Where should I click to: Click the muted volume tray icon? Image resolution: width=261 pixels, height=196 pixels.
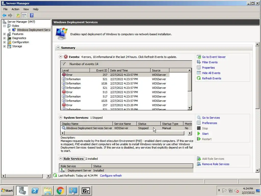(x=237, y=190)
